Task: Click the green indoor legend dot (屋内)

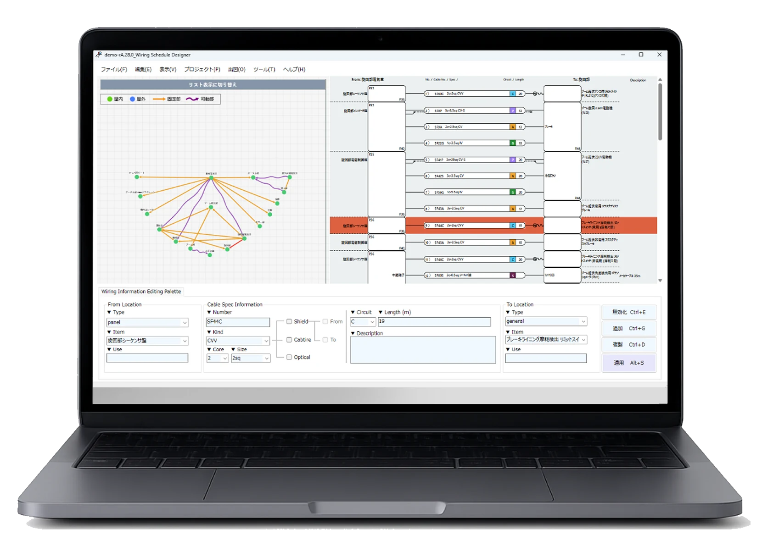Action: tap(110, 99)
